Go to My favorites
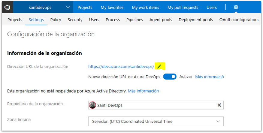 coord(112,8)
